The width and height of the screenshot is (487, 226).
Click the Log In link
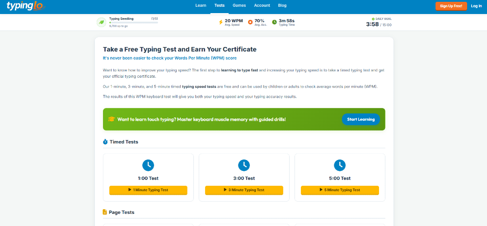pos(476,6)
